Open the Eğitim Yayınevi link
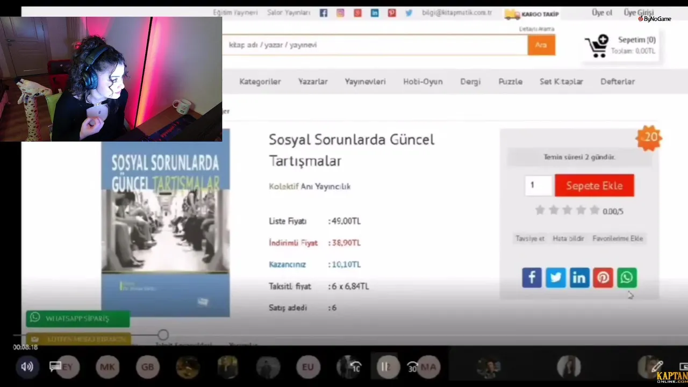The width and height of the screenshot is (688, 387). point(235,12)
